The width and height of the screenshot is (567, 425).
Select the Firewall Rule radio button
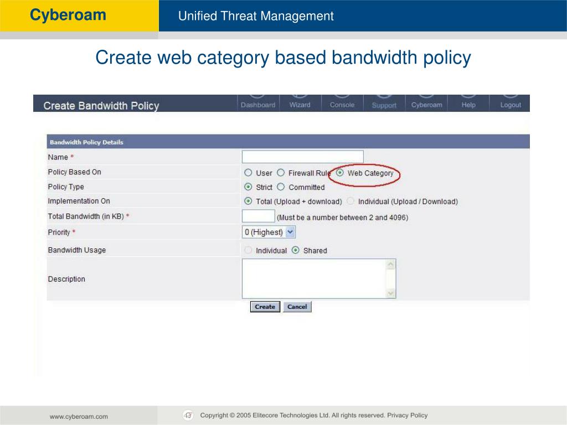(x=281, y=173)
